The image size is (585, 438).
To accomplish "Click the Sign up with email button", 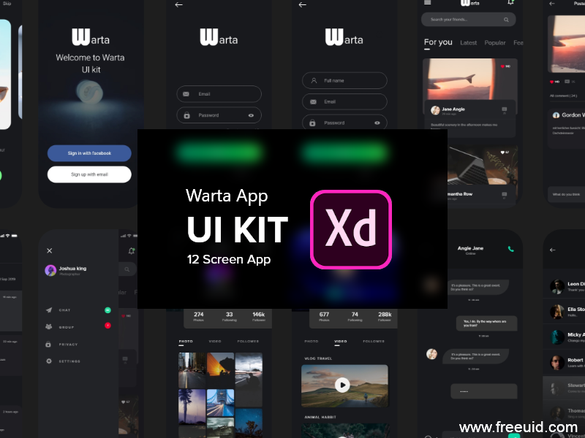I will [89, 174].
